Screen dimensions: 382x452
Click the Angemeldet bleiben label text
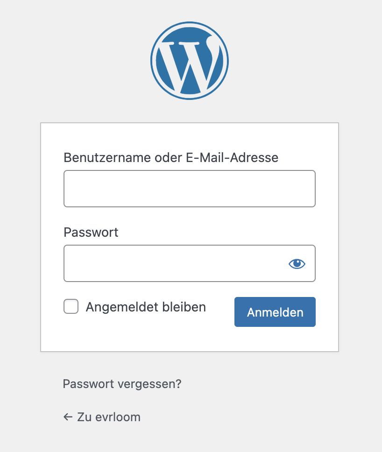146,307
